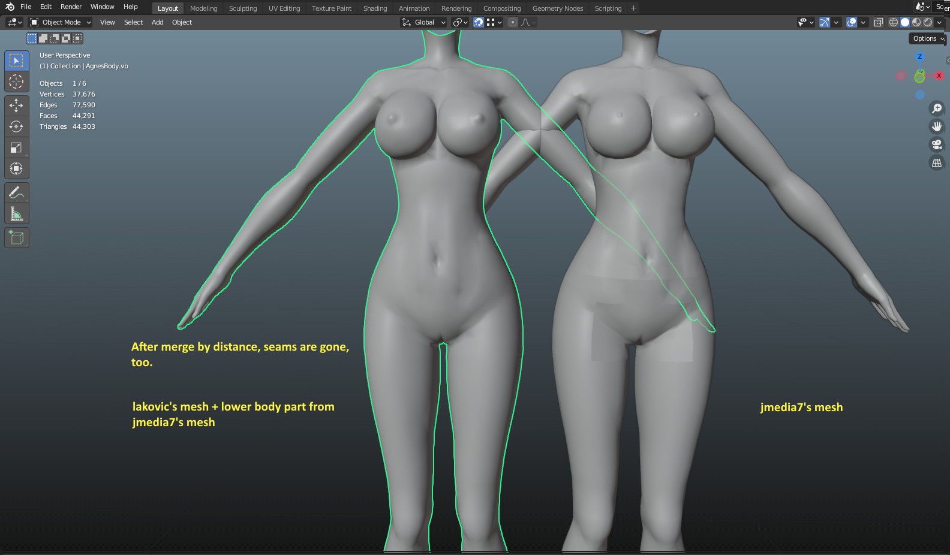Open the Render menu
Screen dimensions: 950x555
click(71, 7)
